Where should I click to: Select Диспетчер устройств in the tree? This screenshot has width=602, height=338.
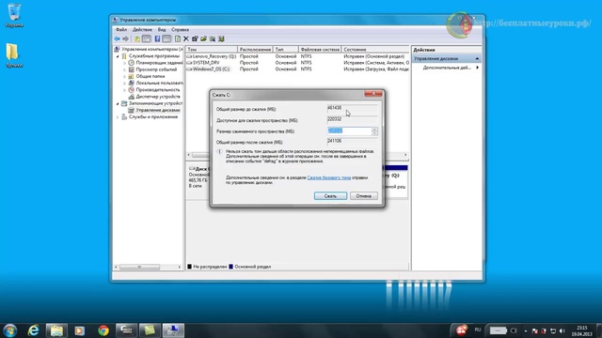point(158,97)
